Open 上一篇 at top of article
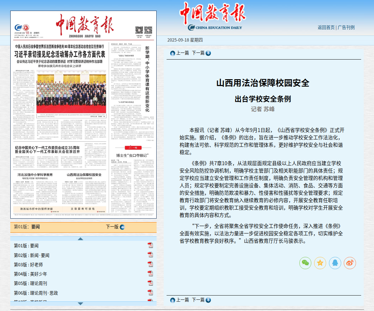The height and width of the screenshot is (311, 374). tap(179, 53)
